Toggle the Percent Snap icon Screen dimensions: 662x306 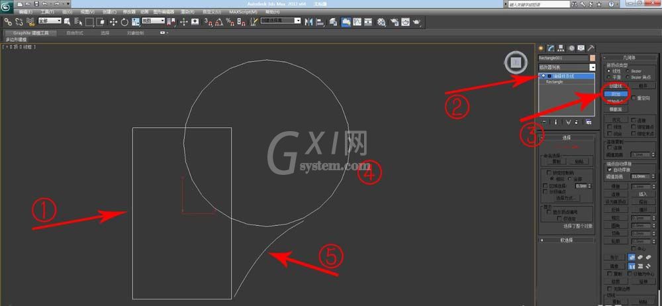pyautogui.click(x=230, y=22)
